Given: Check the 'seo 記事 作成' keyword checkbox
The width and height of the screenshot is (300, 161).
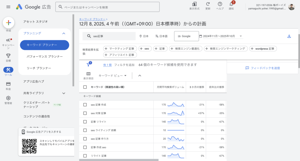Looking at the screenshot, I should [85, 105].
